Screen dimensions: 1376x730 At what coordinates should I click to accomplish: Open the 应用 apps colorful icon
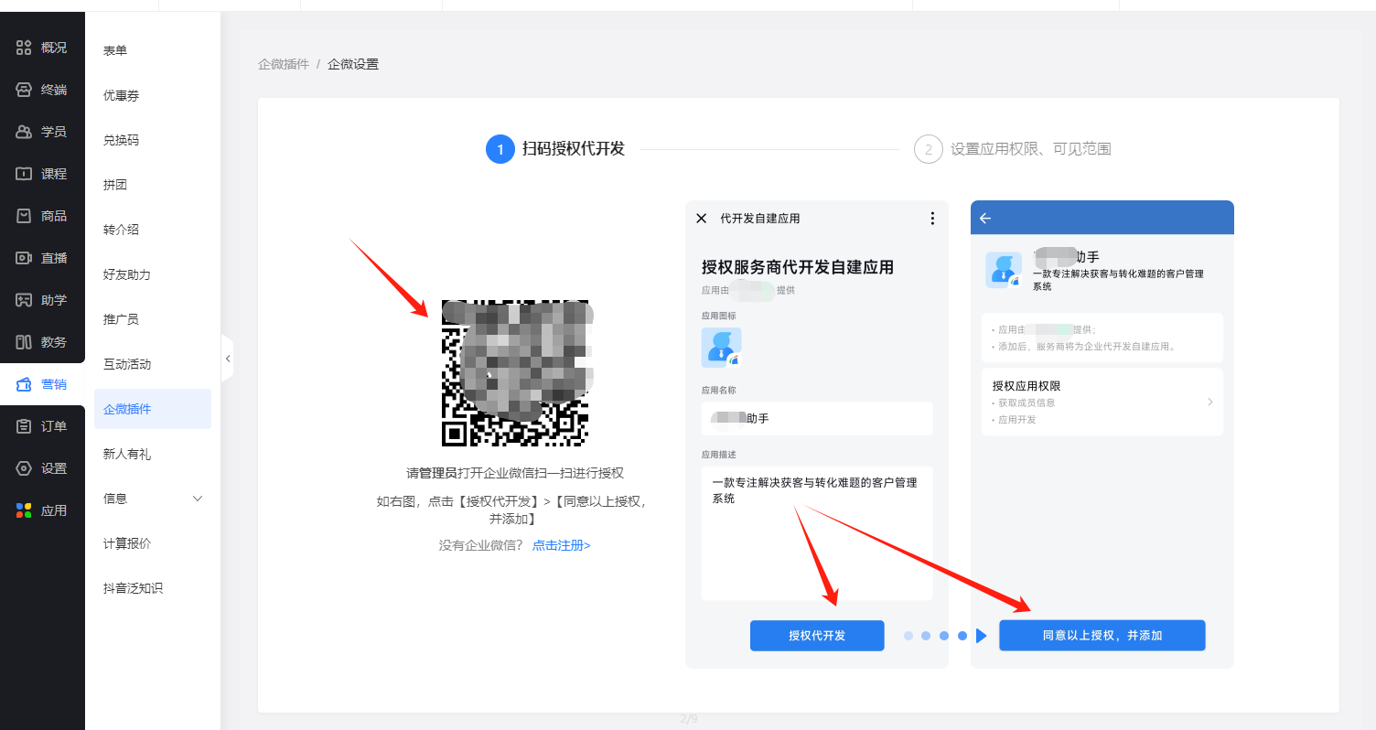pos(24,510)
